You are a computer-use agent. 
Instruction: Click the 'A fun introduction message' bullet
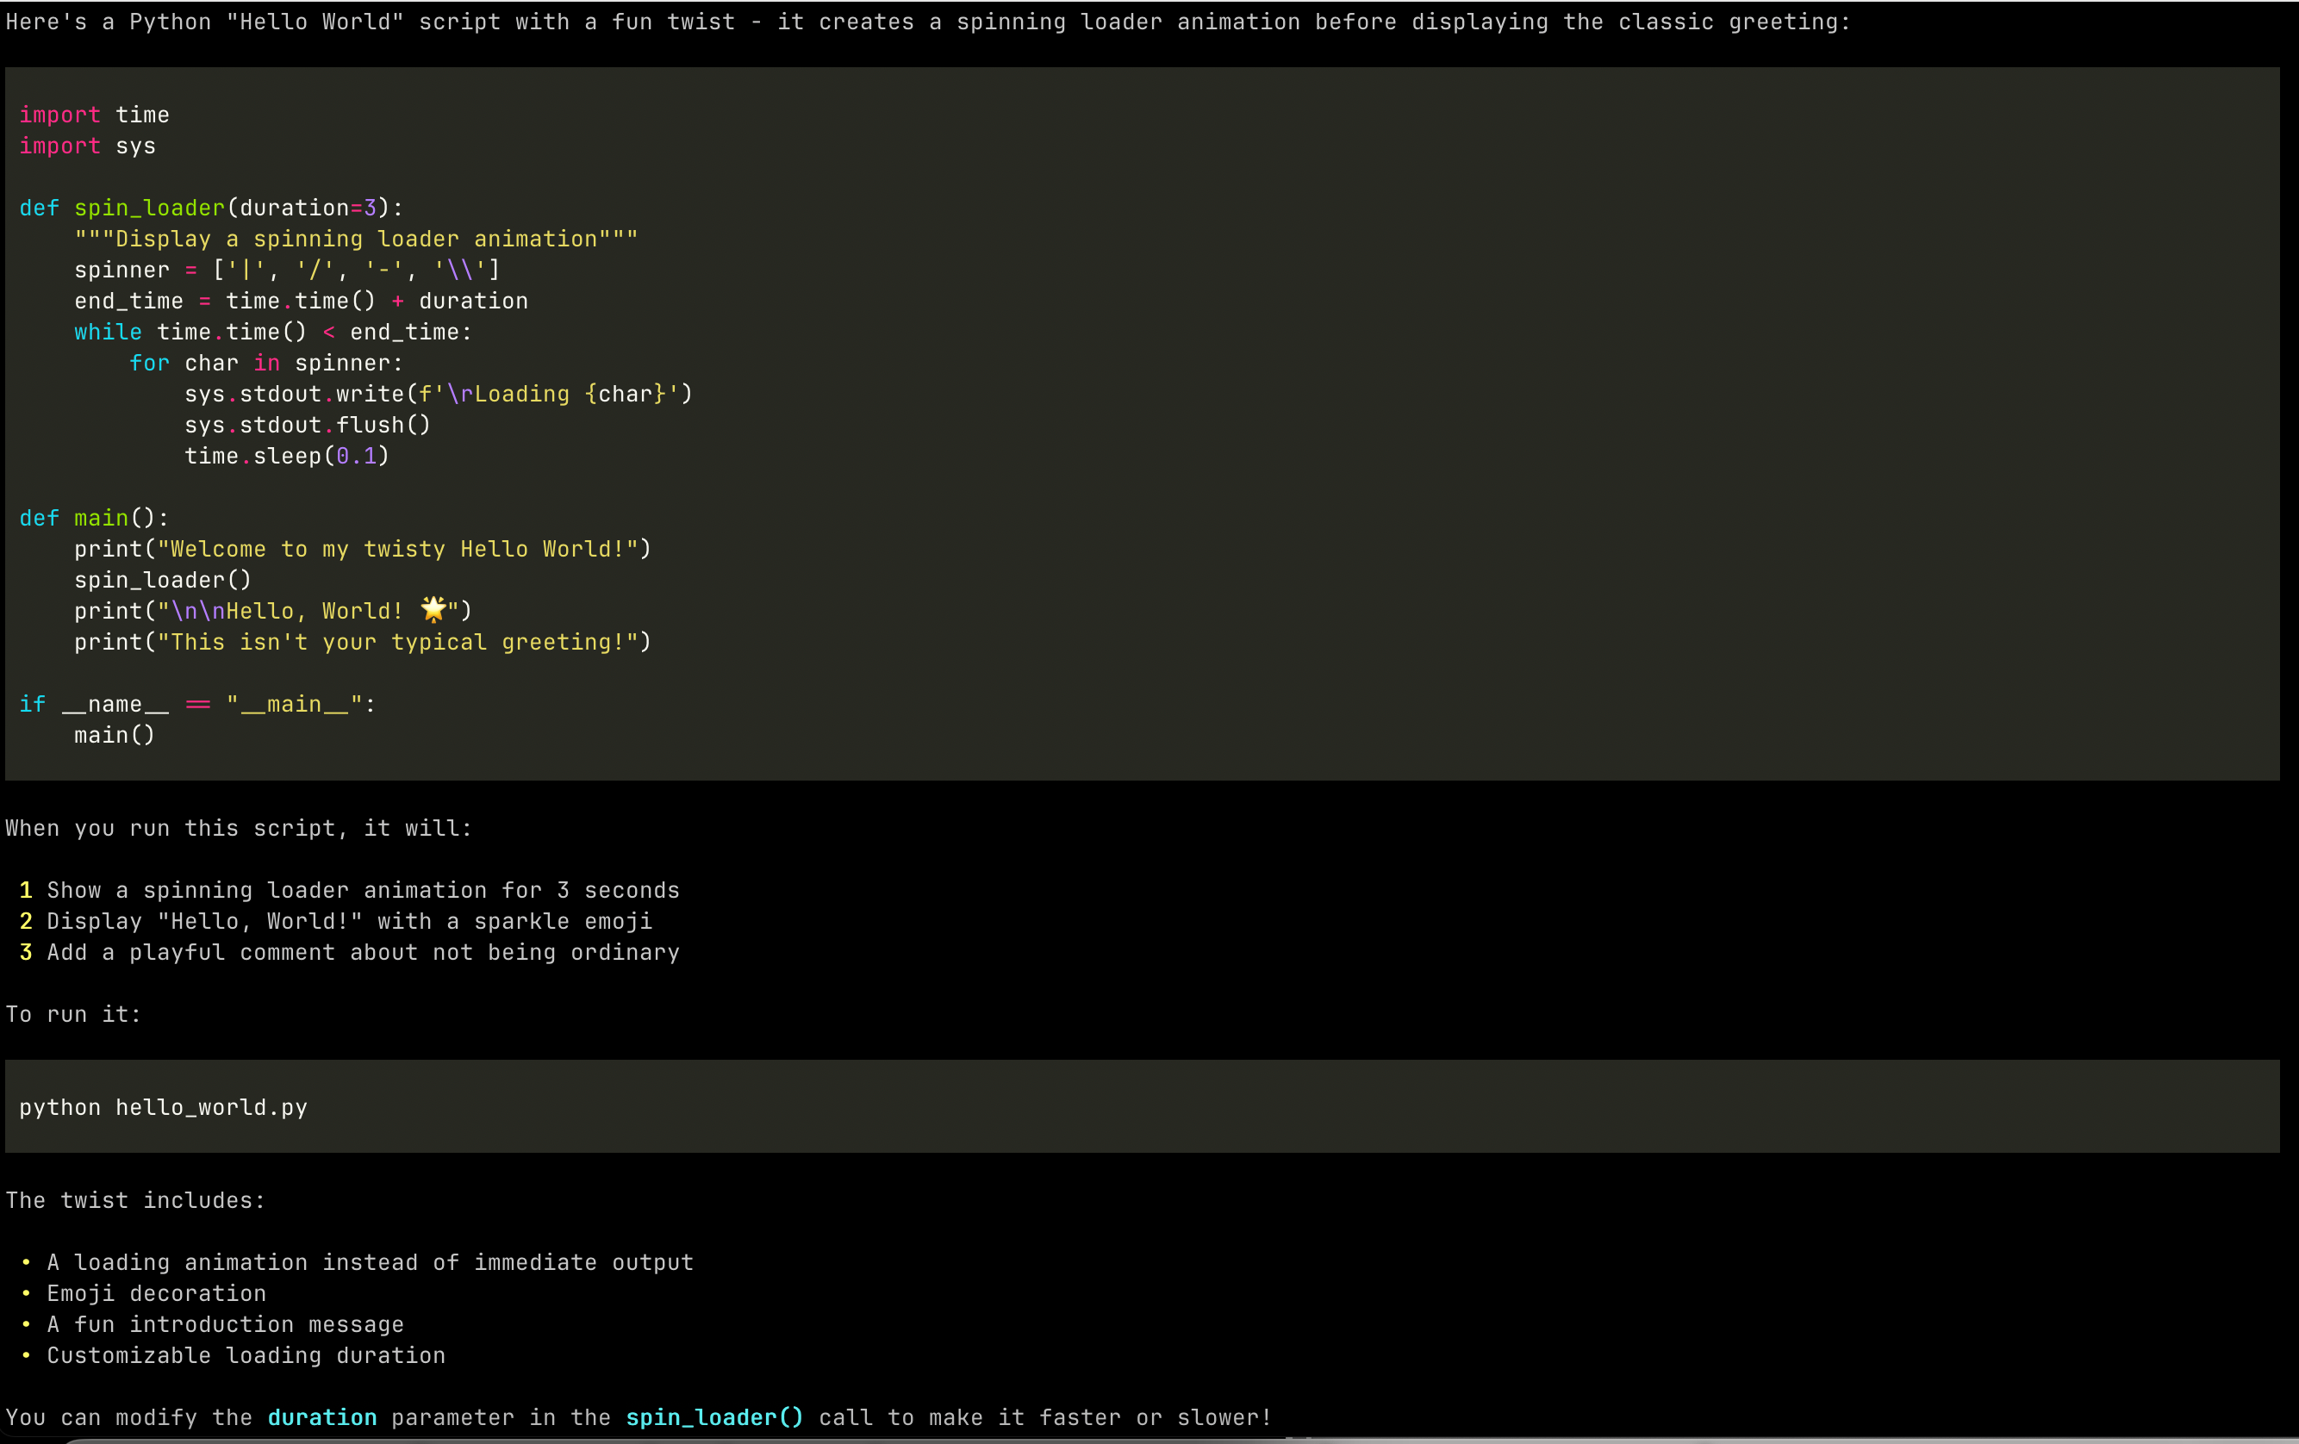(x=212, y=1325)
